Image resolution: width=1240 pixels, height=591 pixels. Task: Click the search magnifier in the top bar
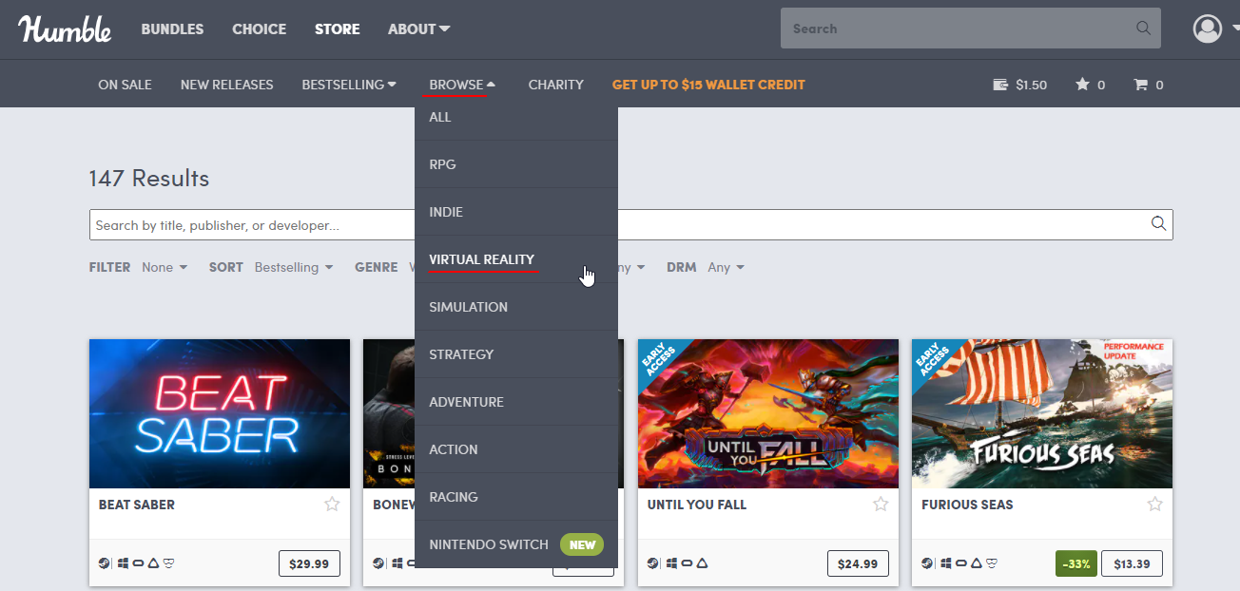tap(1143, 29)
